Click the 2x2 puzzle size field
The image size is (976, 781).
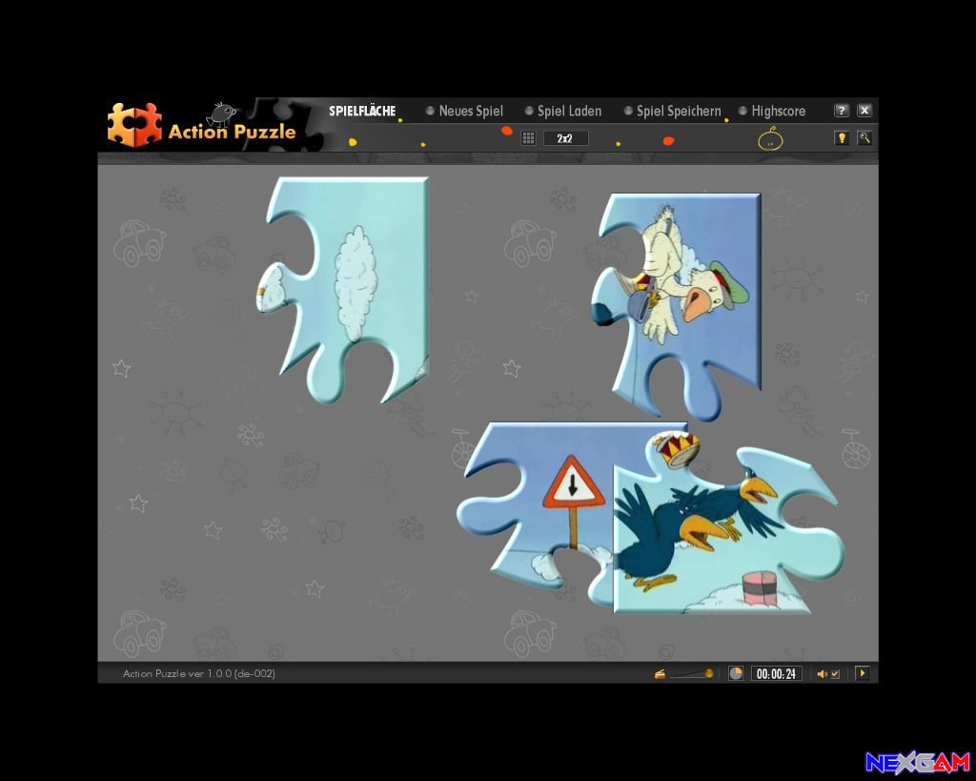tap(565, 138)
